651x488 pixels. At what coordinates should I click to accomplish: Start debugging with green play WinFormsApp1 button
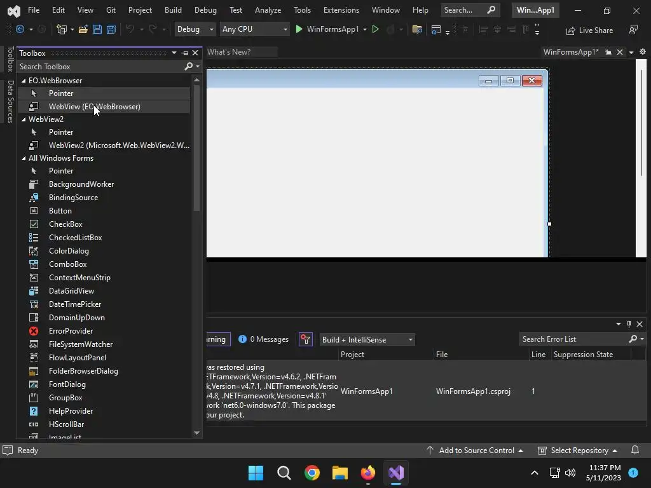(327, 29)
